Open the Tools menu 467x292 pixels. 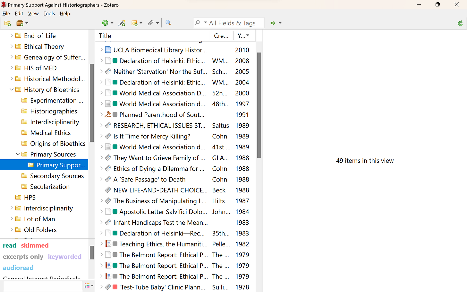coord(49,13)
